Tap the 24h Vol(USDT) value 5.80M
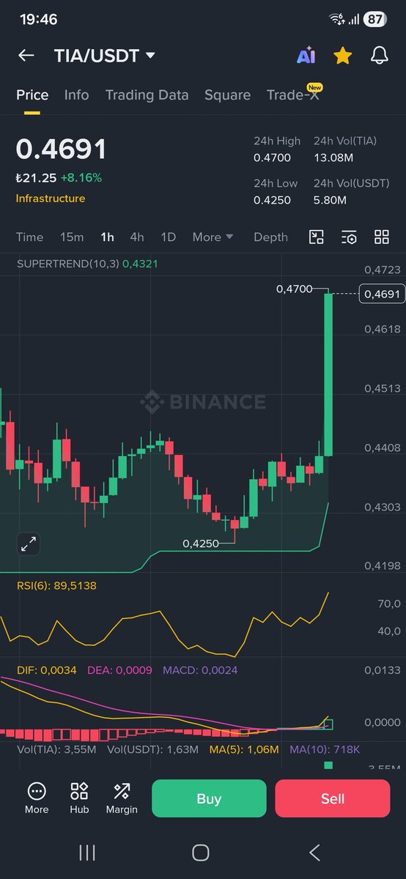The image size is (406, 879). pyautogui.click(x=330, y=200)
